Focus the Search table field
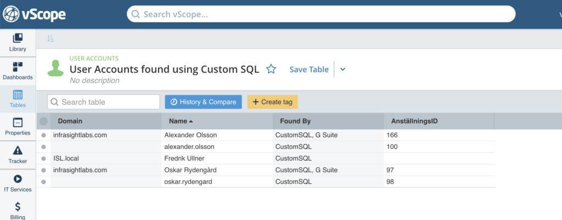 coord(104,101)
